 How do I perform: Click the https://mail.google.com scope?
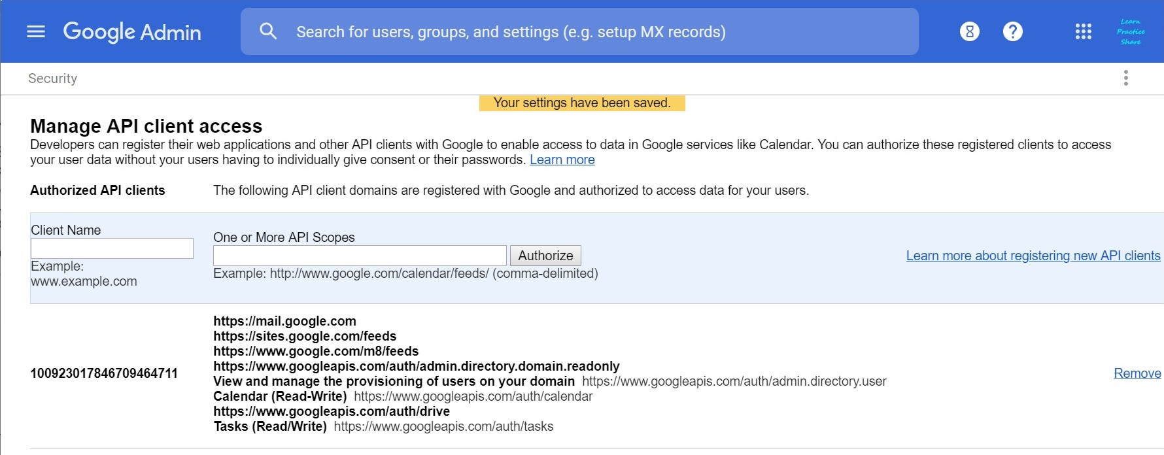284,321
